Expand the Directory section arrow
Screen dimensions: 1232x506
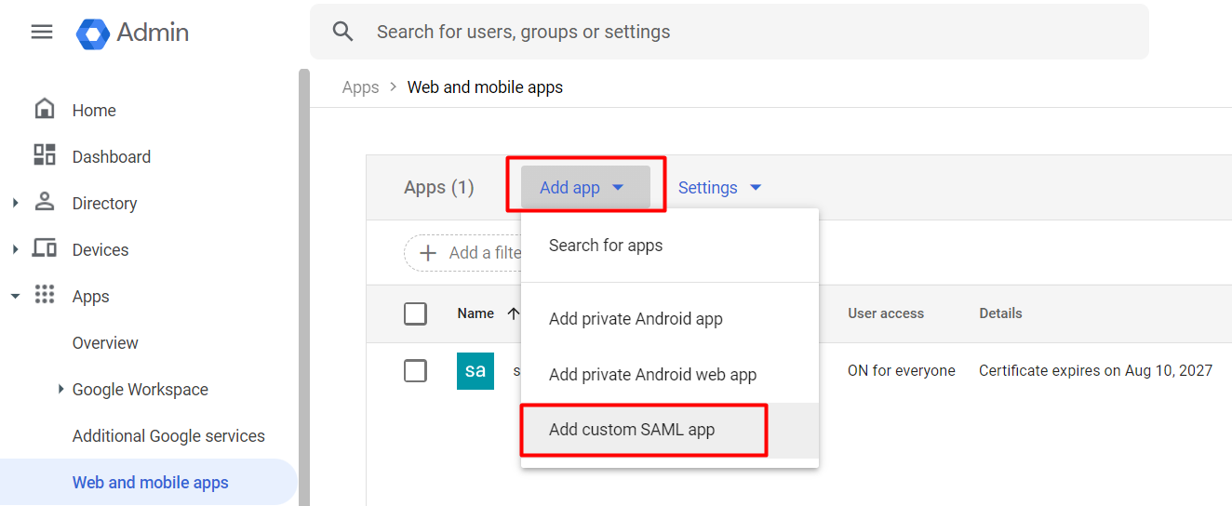(x=15, y=203)
